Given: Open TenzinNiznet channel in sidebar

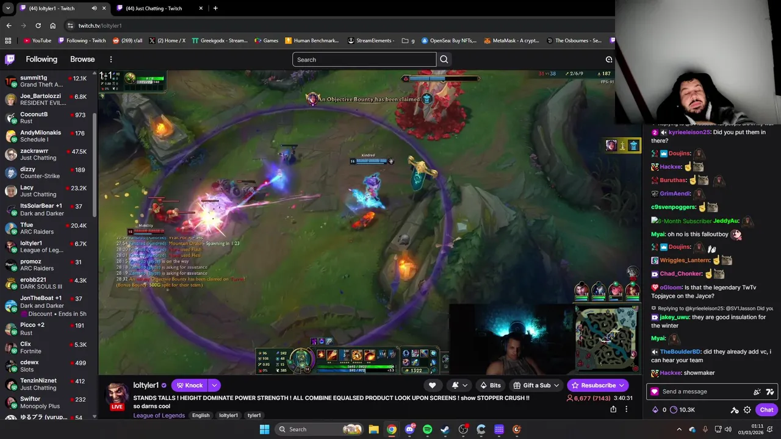Looking at the screenshot, I should 49,384.
